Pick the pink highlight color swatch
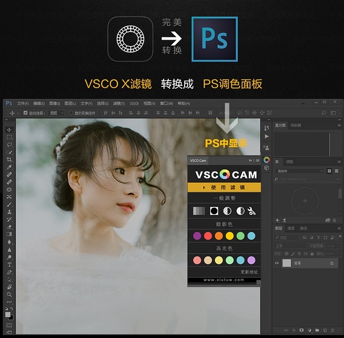The image size is (344, 338). point(197,260)
